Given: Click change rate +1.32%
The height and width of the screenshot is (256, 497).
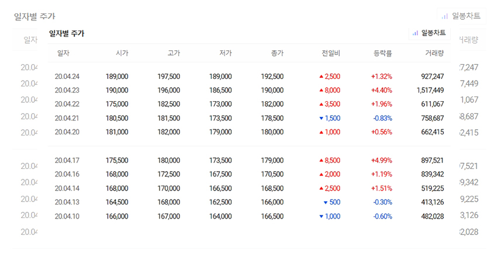Looking at the screenshot, I should pos(382,77).
